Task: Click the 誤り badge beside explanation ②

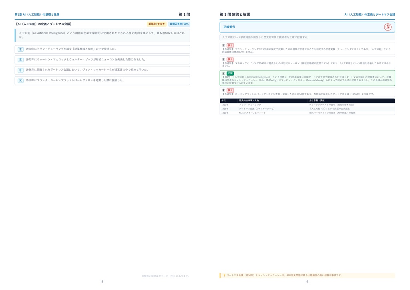Action: (230, 60)
